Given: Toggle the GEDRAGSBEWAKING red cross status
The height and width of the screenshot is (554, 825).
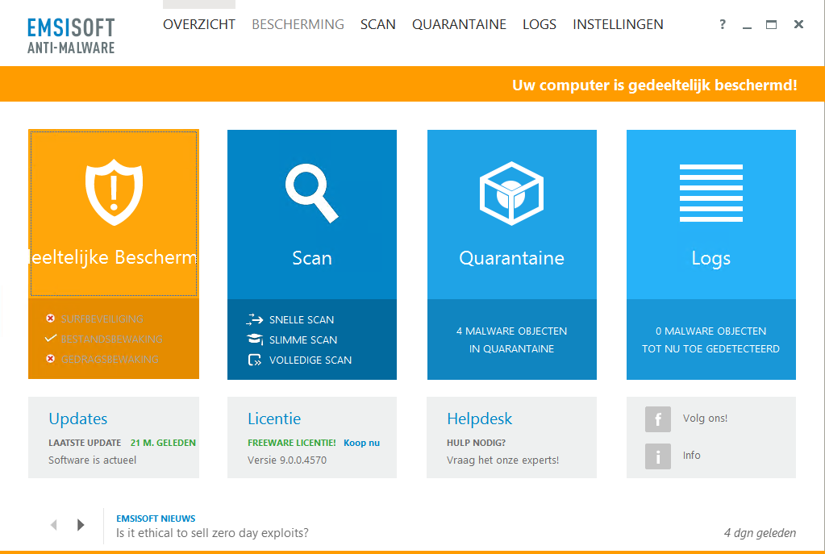Looking at the screenshot, I should coord(51,359).
